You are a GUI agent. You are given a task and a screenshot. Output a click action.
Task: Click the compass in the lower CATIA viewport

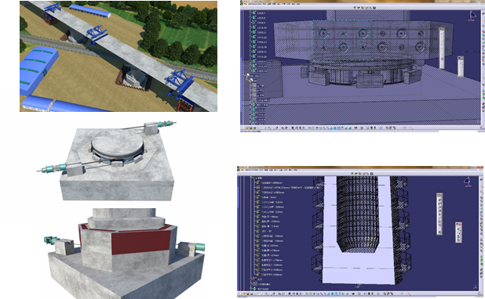point(468,182)
